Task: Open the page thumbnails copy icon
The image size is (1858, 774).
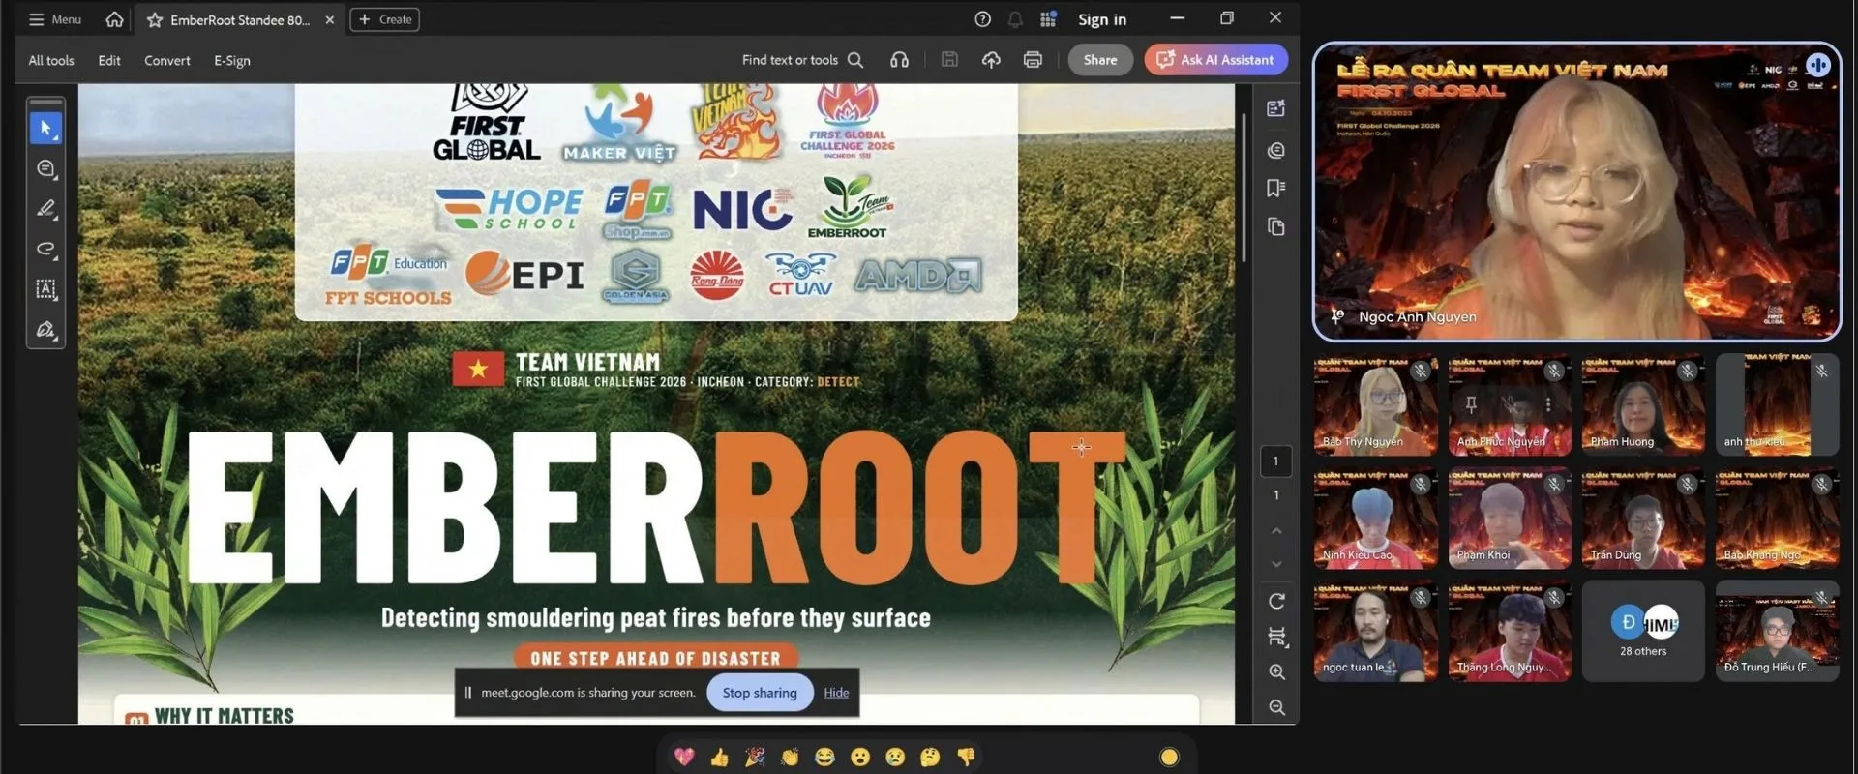Action: pyautogui.click(x=1276, y=227)
